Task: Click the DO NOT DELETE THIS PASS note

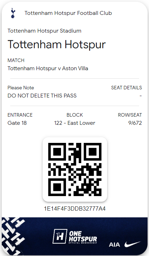Action: 42,95
